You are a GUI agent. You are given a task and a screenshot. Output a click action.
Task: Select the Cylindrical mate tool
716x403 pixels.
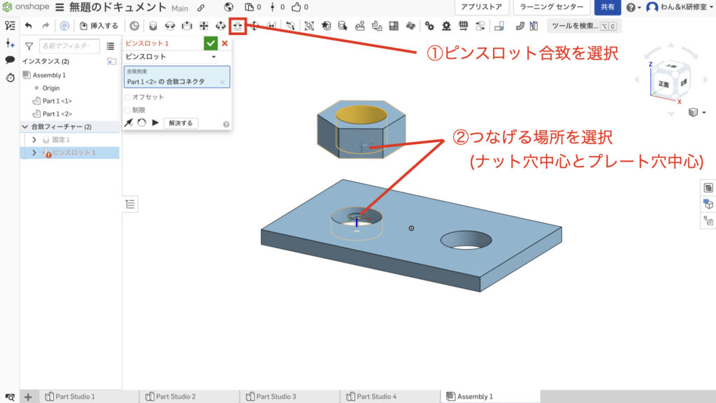tap(220, 26)
